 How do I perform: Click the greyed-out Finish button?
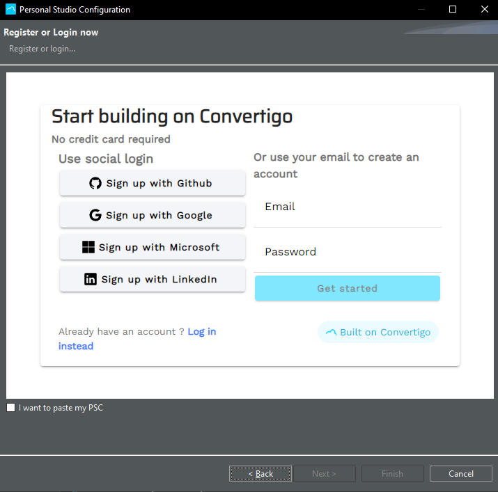[392, 474]
